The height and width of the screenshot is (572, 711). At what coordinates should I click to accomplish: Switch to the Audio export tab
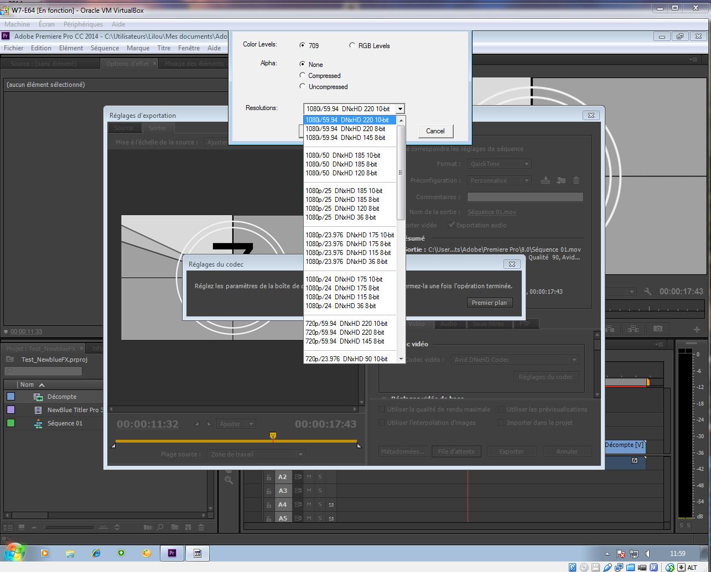(448, 324)
